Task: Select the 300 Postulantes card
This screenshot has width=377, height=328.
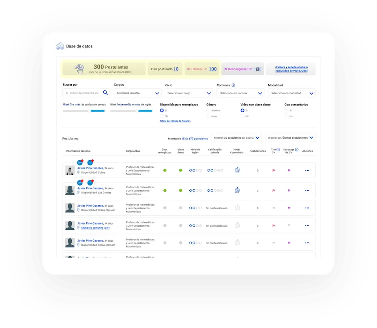Action: tap(104, 69)
